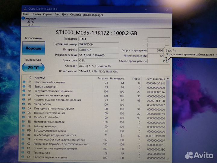The width and height of the screenshot is (217, 163).
Task: Click the Атрибут column header
Action: (40, 78)
